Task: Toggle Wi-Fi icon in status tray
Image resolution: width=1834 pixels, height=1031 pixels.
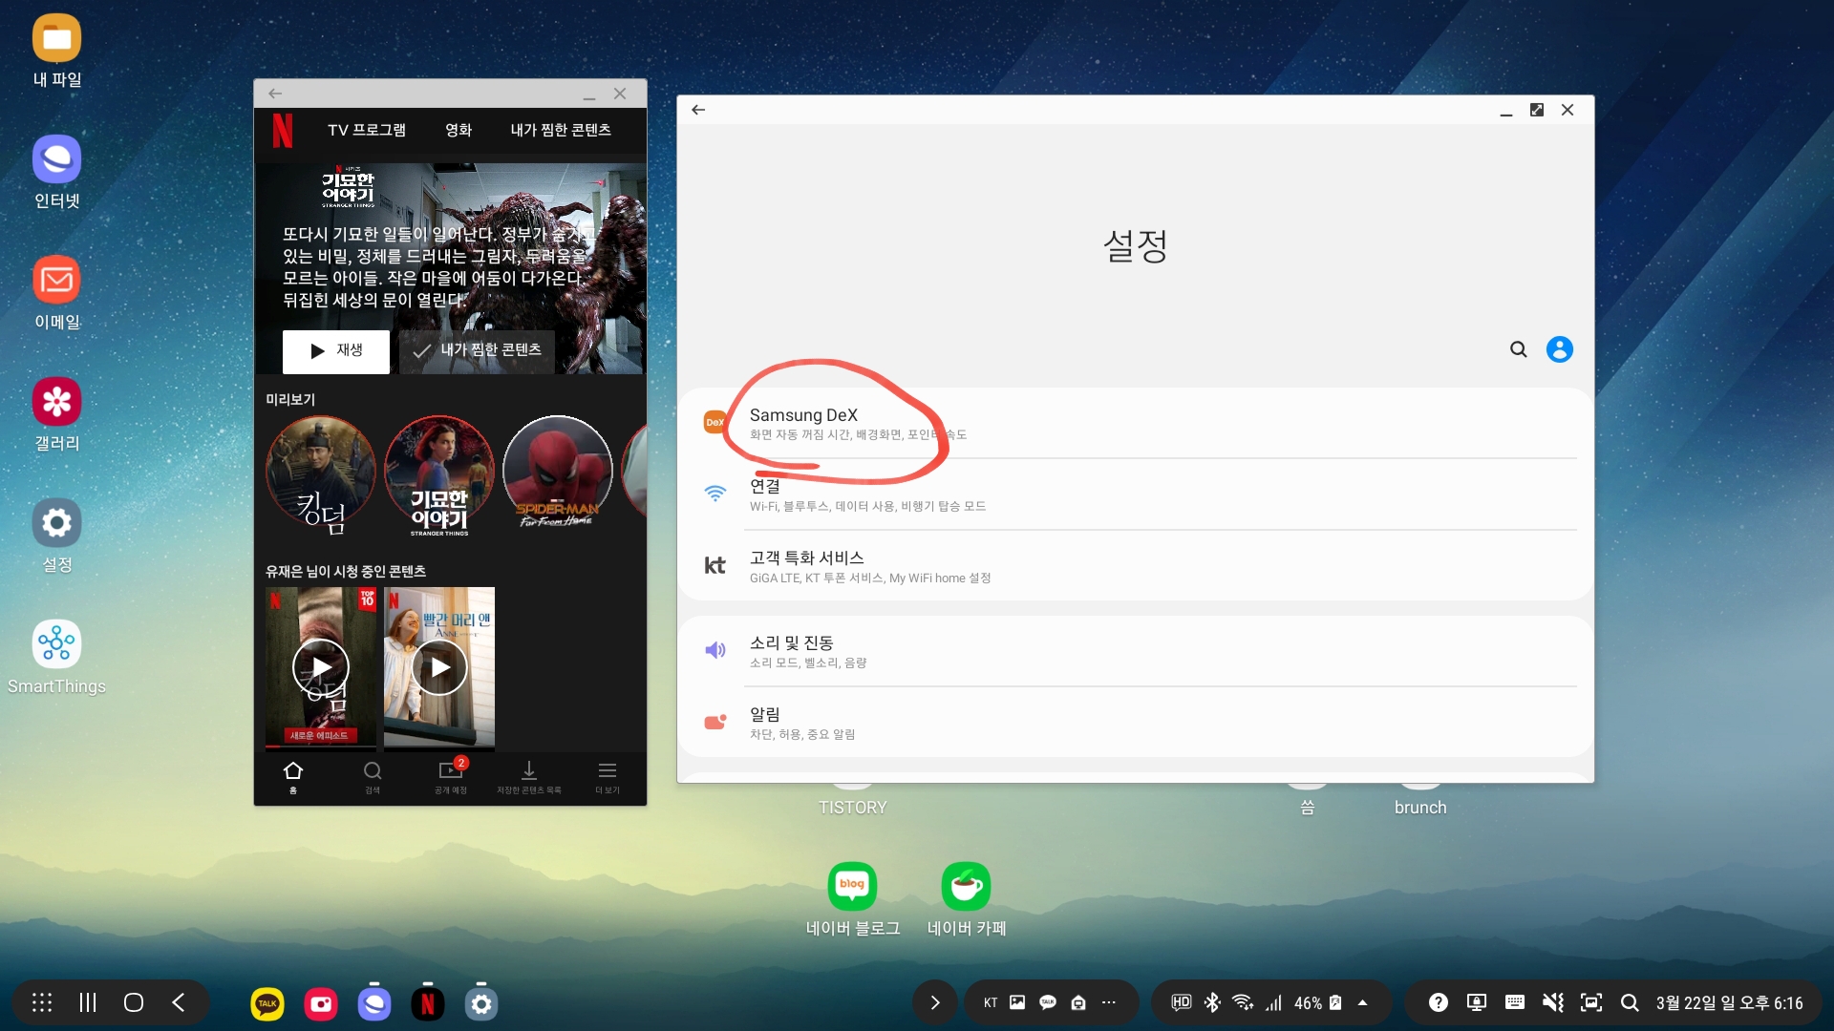Action: click(1243, 1002)
